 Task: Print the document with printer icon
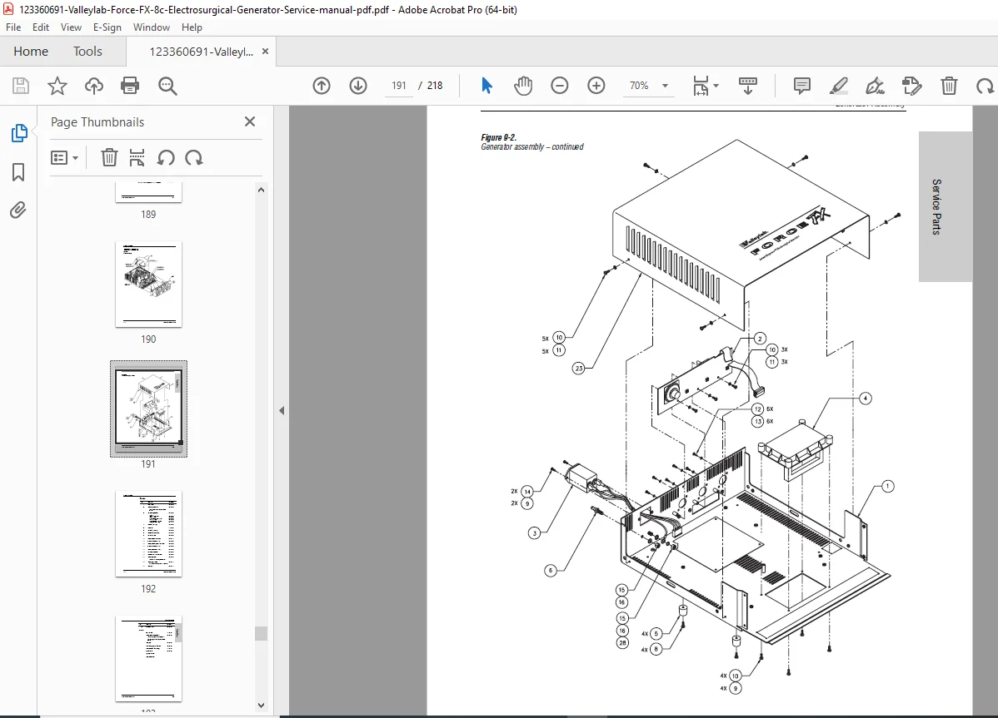[x=130, y=86]
